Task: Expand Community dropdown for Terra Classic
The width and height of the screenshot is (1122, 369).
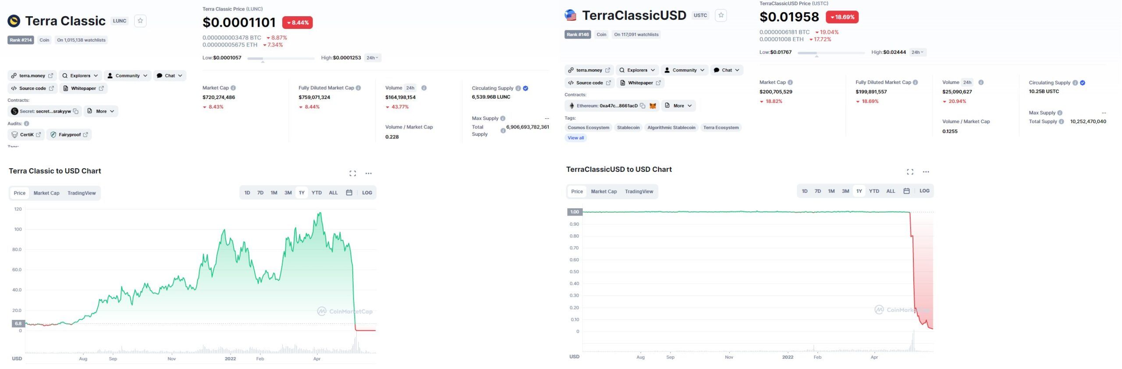Action: (128, 76)
